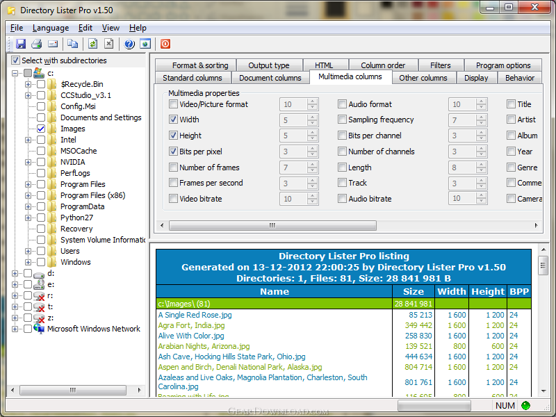
Task: Open help with blue question mark icon
Action: [129, 44]
